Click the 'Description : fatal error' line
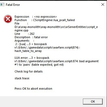107x107 pixels. click(31, 37)
